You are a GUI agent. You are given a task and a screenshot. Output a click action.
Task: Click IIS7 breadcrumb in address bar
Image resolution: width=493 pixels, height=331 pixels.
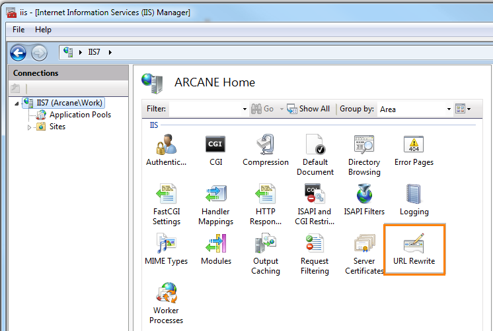[94, 52]
